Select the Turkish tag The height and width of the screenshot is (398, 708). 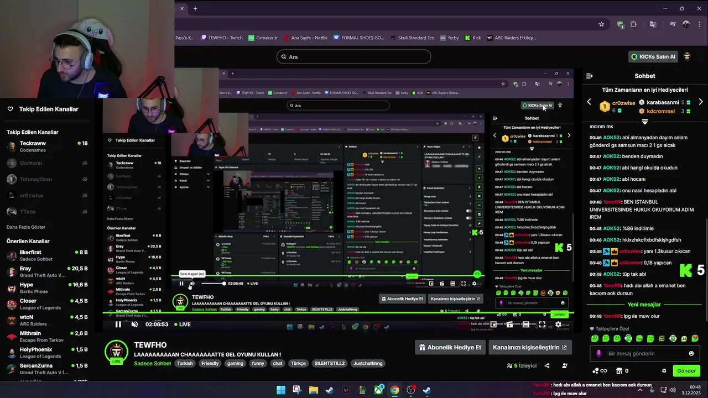185,363
